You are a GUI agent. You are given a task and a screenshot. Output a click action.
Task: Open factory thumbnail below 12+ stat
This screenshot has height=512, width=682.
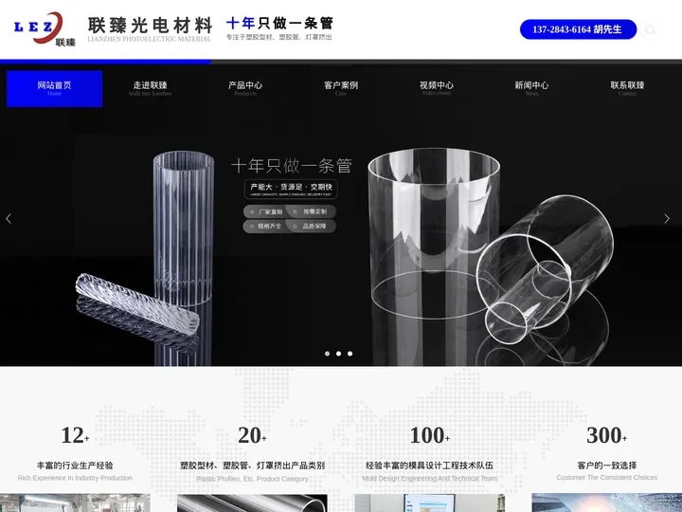tap(75, 503)
